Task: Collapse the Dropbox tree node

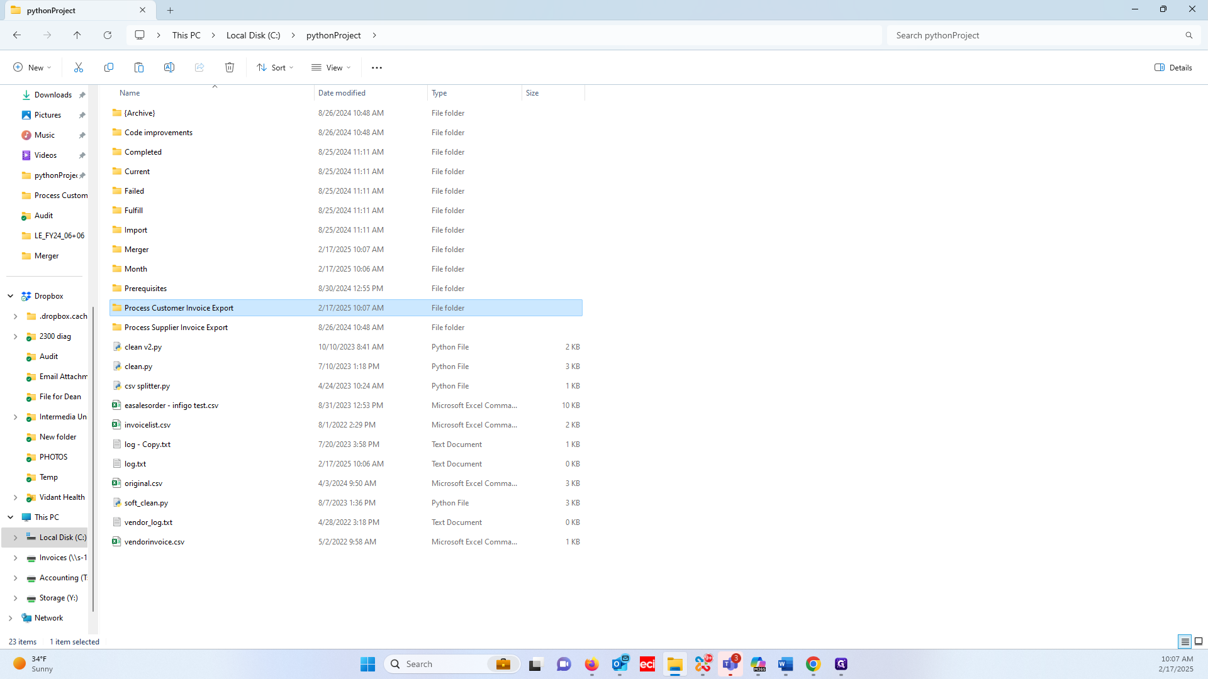Action: [11, 296]
